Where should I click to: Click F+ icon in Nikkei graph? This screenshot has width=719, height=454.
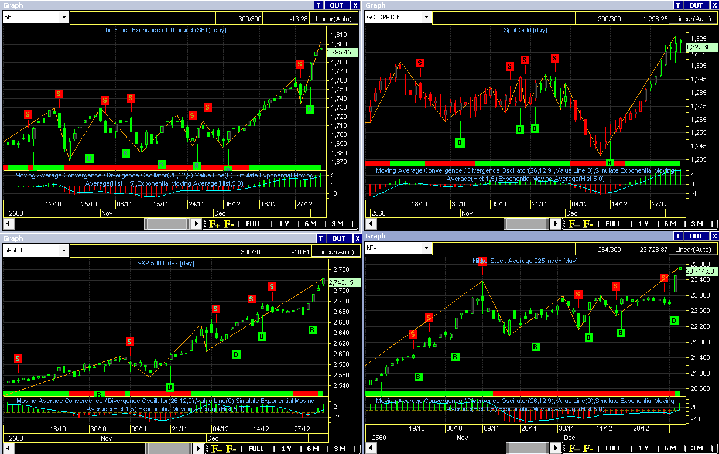574,449
